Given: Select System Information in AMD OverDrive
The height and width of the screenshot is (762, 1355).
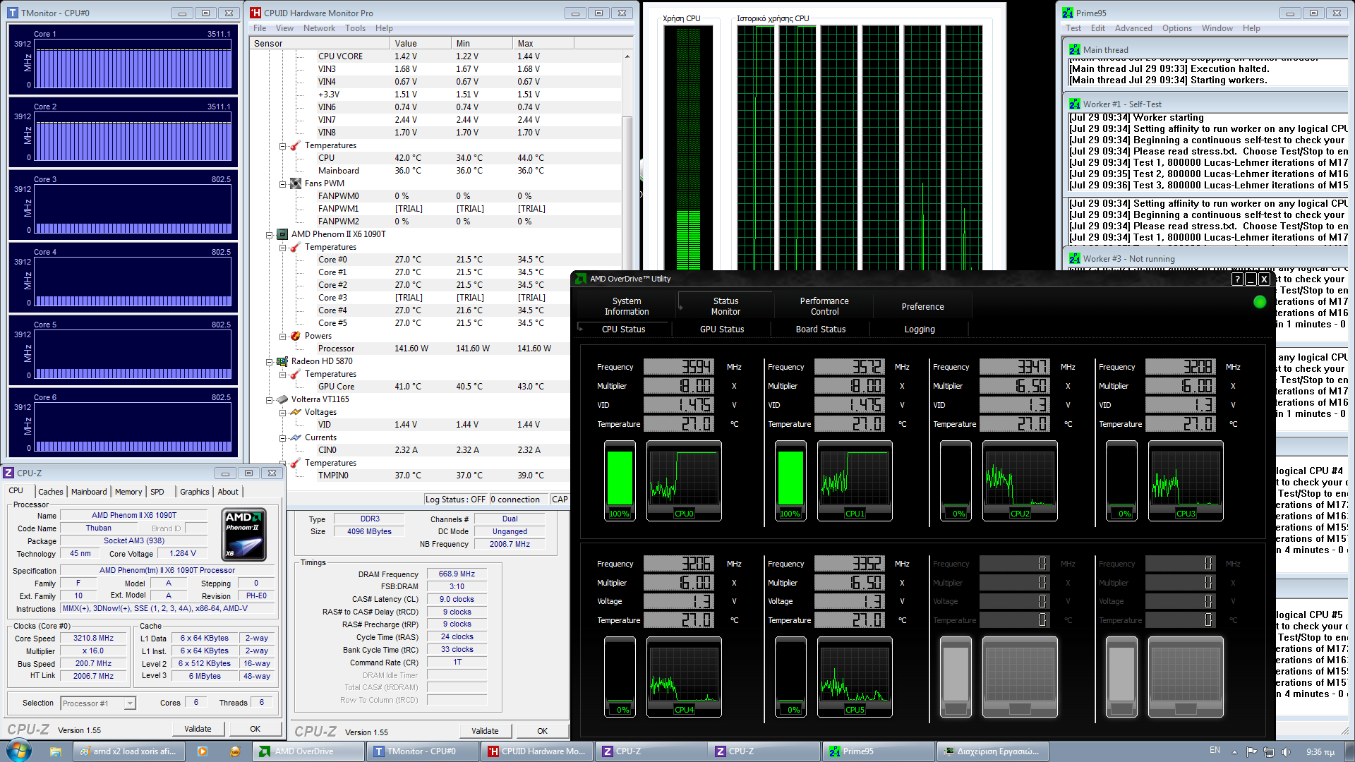Looking at the screenshot, I should 627,306.
